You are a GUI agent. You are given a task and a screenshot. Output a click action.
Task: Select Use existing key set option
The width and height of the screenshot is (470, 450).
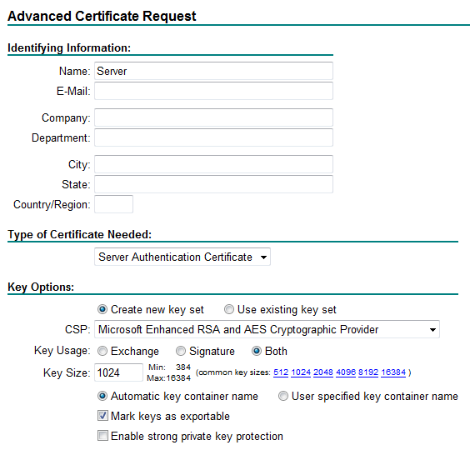pos(229,309)
